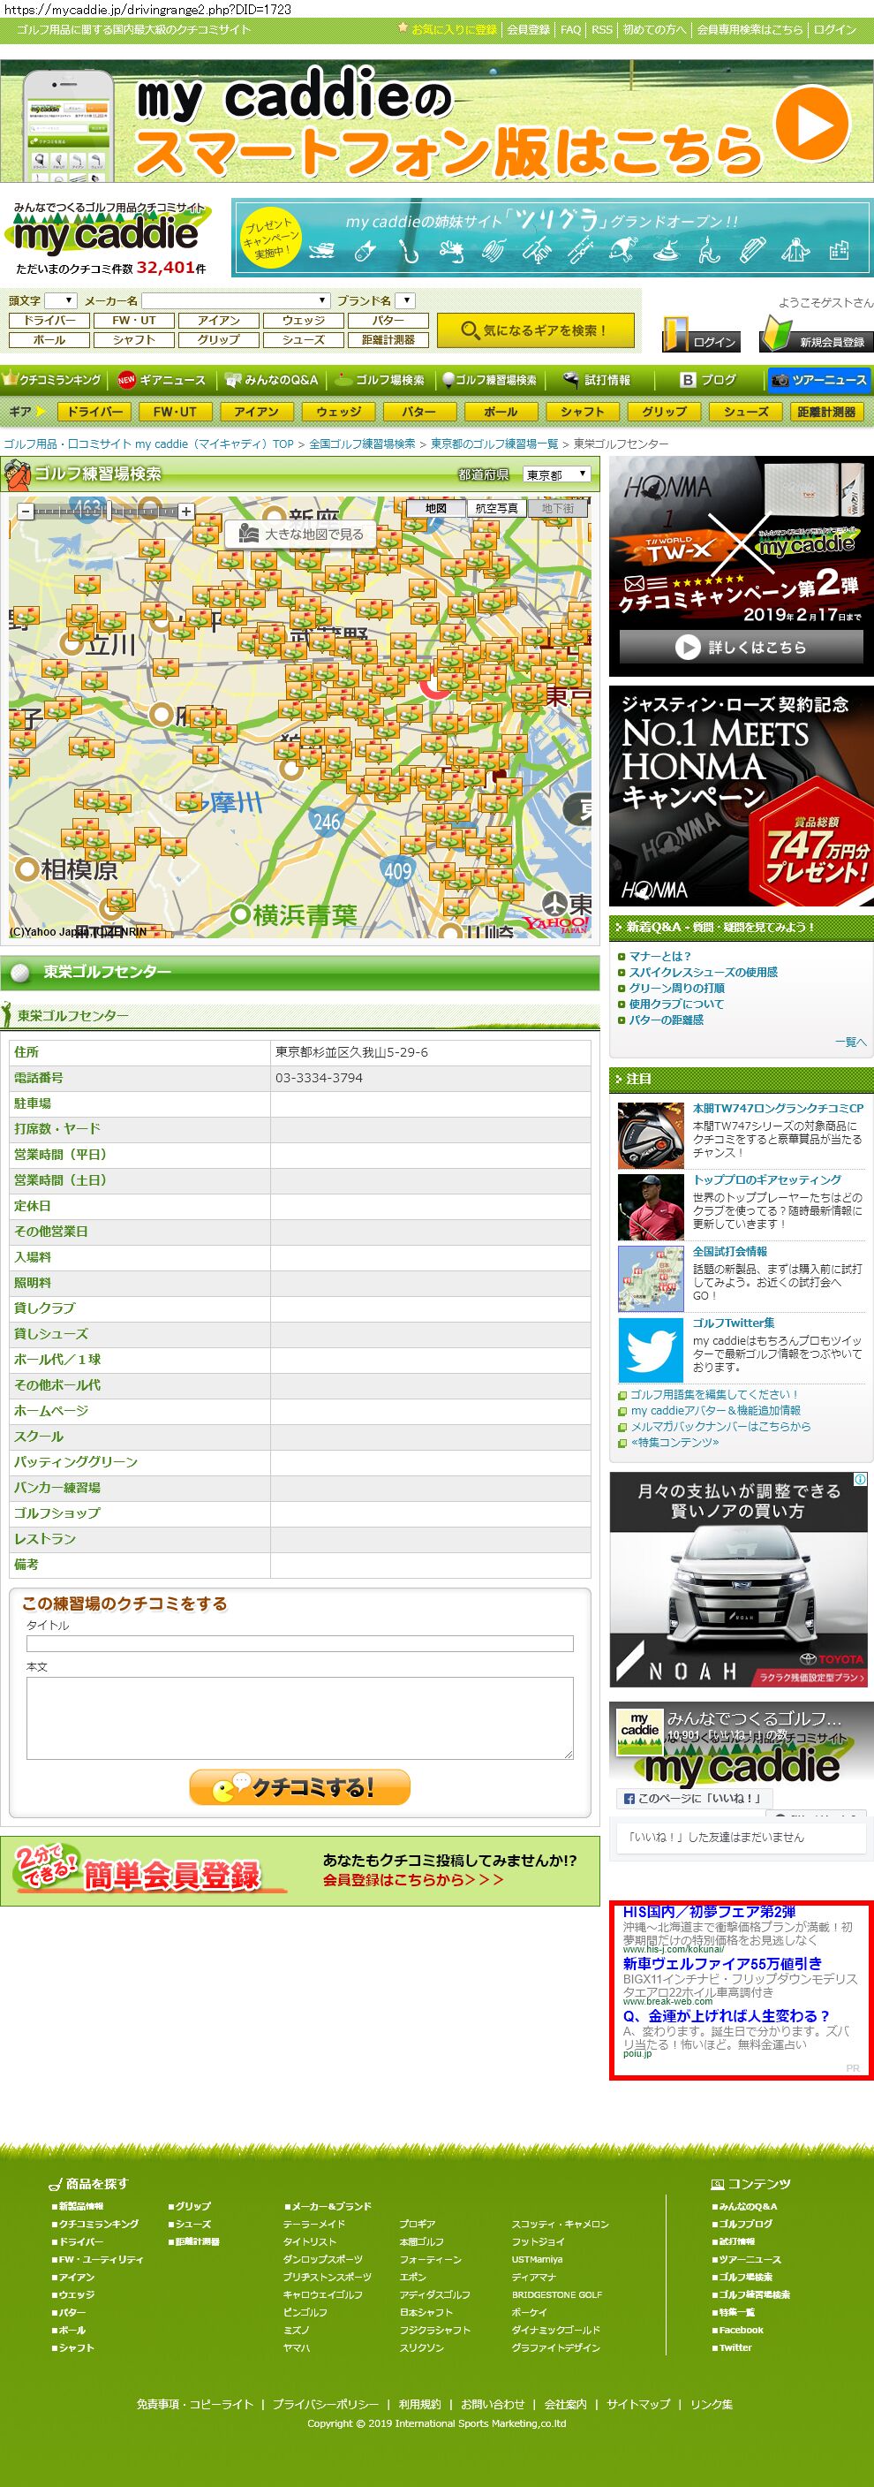Open the HIS国内／初夢フェア第2弾 ad link
The image size is (874, 2487).
[x=709, y=1912]
